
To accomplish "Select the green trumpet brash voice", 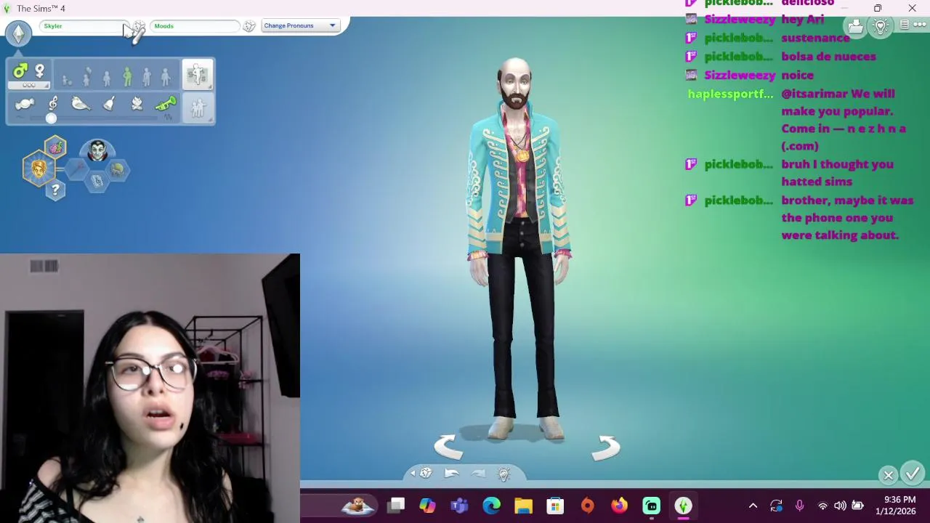I will (x=166, y=104).
